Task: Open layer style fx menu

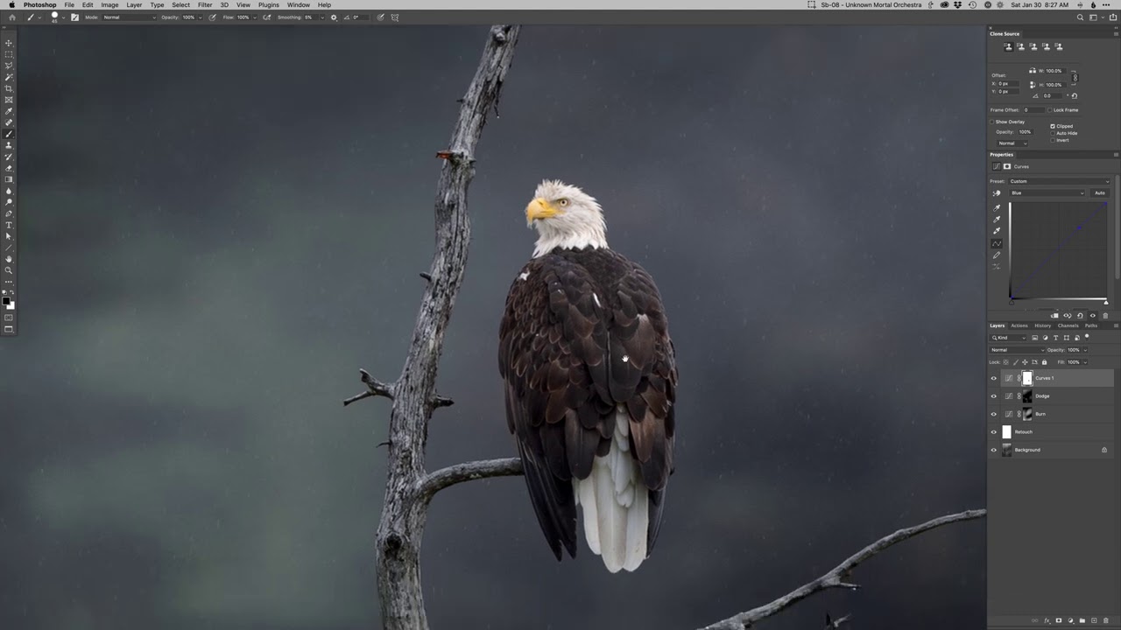Action: pyautogui.click(x=1047, y=620)
